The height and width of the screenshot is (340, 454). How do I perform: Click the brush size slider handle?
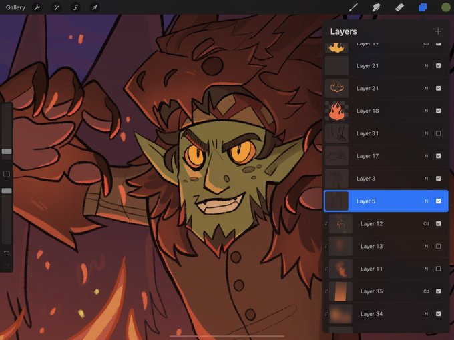[7, 151]
